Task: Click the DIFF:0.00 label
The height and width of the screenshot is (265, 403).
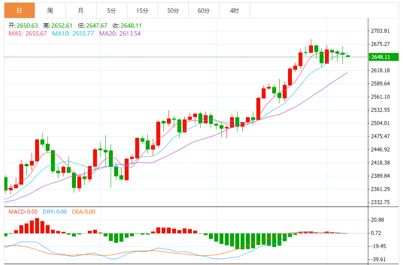Action: pos(55,212)
